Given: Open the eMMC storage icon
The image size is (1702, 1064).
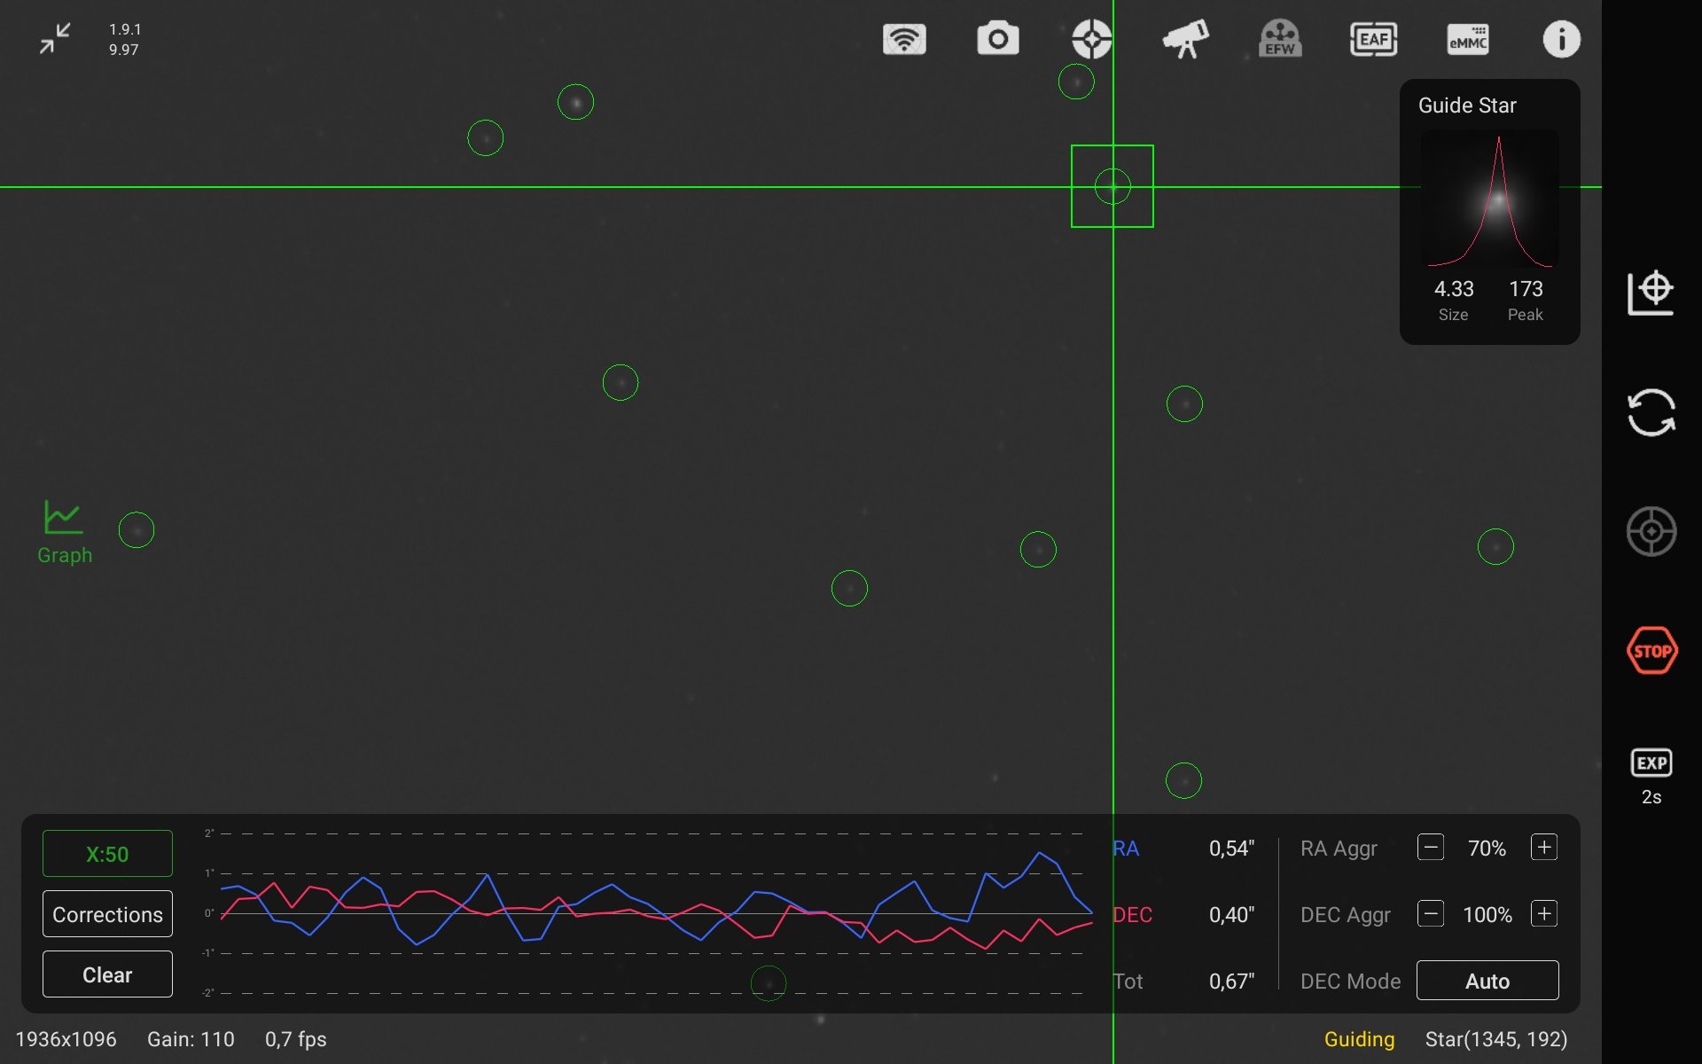Looking at the screenshot, I should tap(1468, 39).
